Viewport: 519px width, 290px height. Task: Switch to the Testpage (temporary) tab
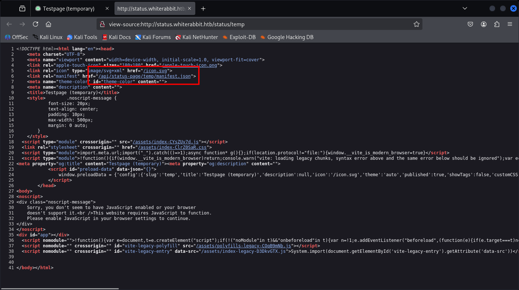pyautogui.click(x=68, y=8)
